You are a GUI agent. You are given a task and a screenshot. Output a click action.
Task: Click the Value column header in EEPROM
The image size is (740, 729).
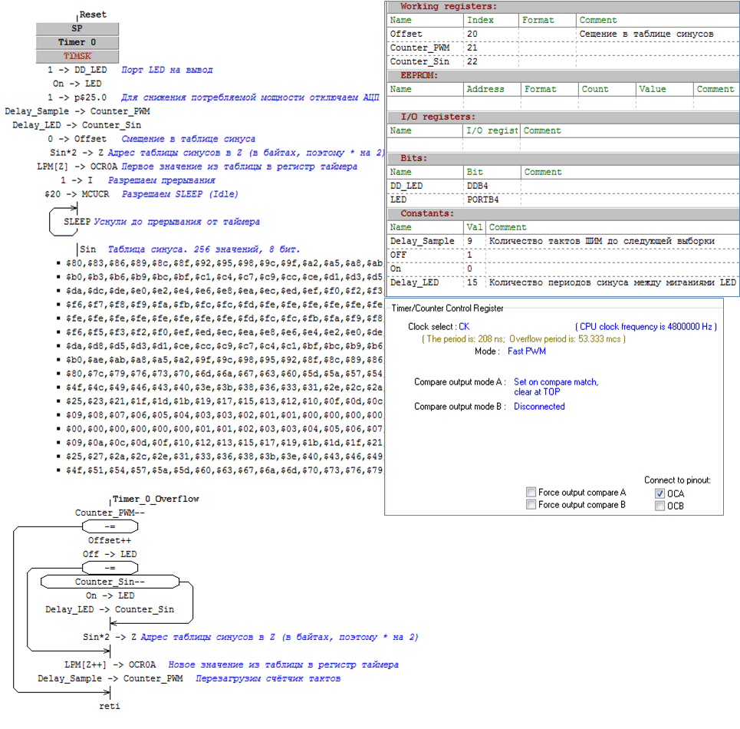coord(665,89)
